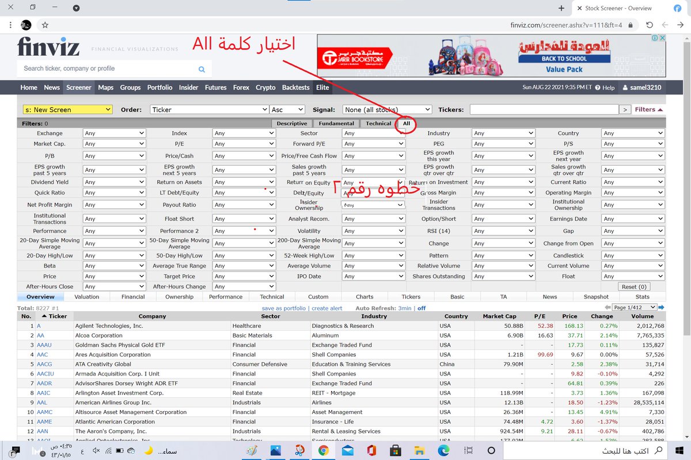Open Paint from the taskbar
691x460 pixels.
(252, 450)
